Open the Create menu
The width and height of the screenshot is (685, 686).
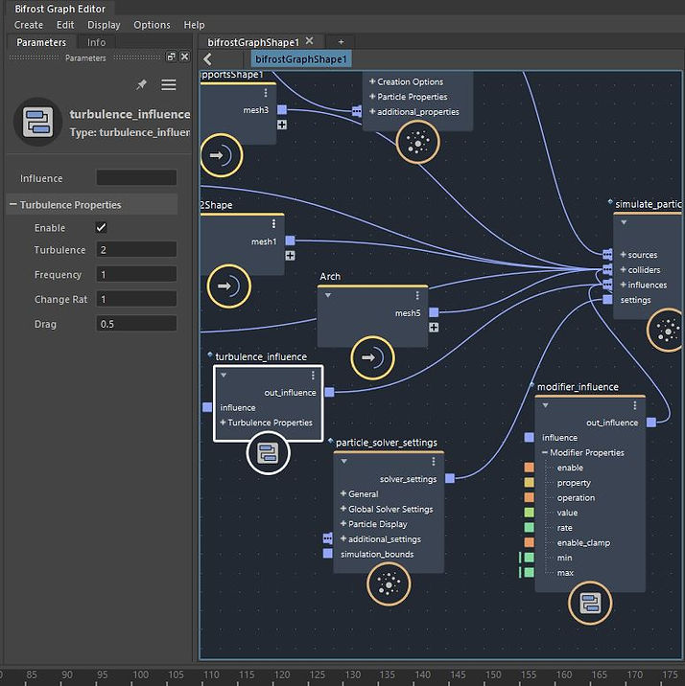(29, 25)
